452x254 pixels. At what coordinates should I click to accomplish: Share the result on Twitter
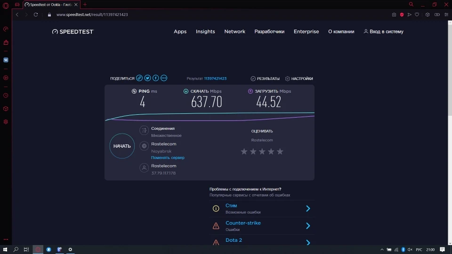[147, 78]
